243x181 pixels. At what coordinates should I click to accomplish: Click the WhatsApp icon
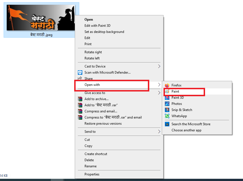[x=167, y=116]
